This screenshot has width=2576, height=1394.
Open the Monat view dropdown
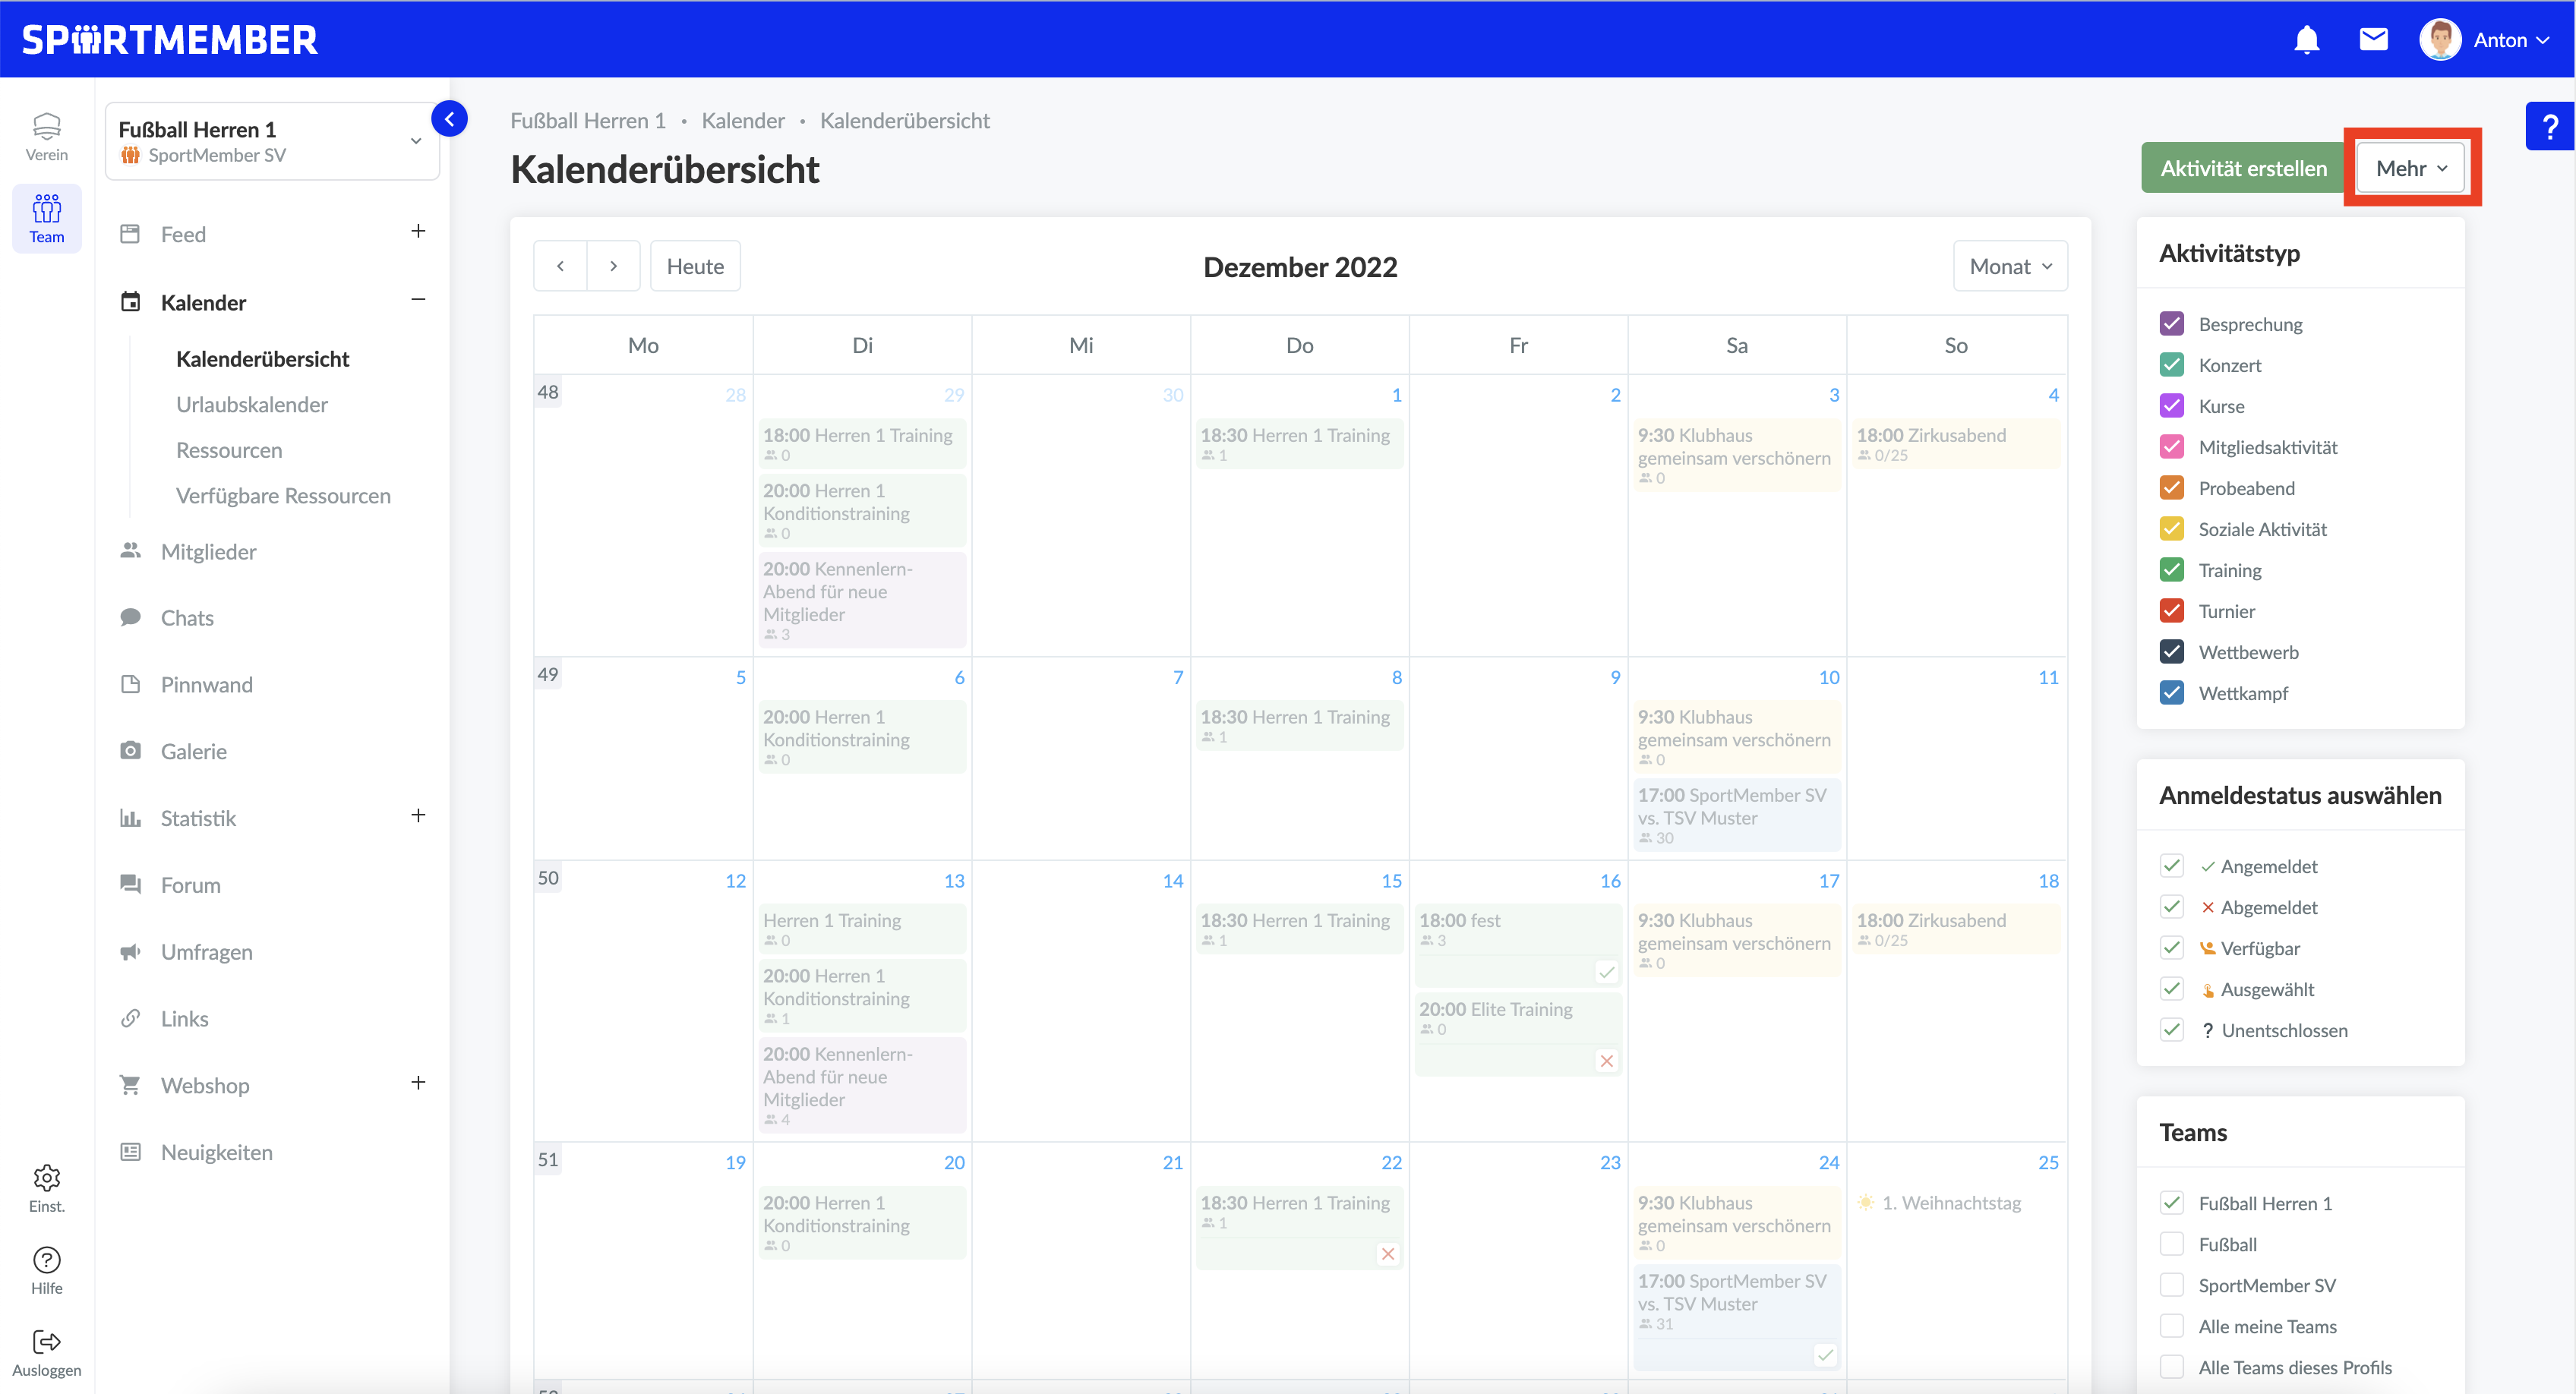[2009, 266]
